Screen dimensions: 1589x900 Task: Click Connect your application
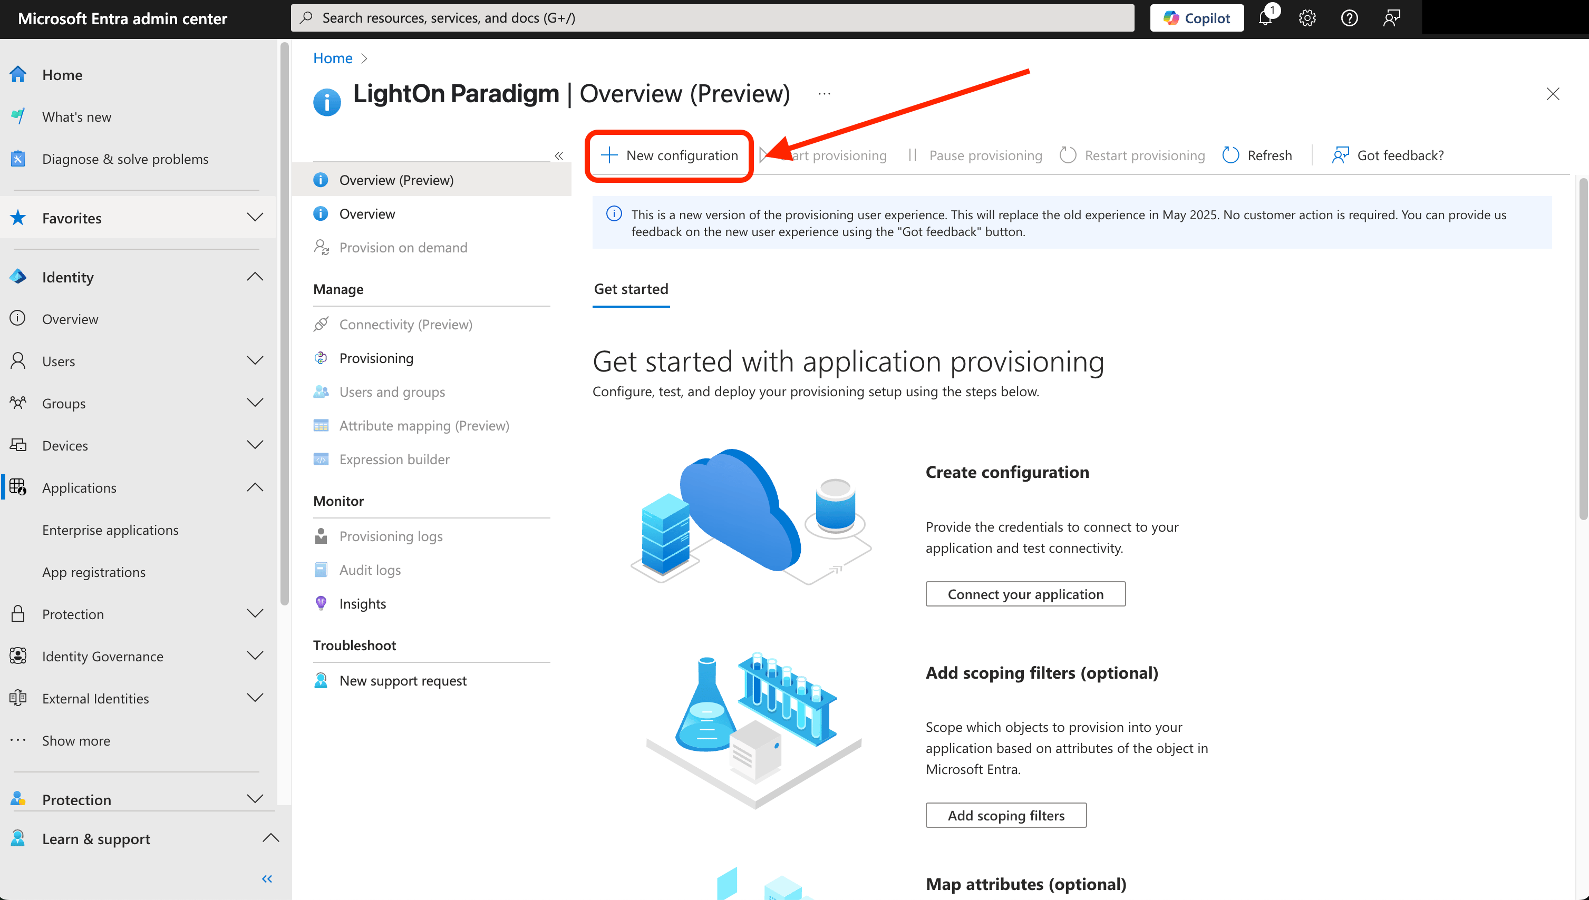tap(1025, 593)
